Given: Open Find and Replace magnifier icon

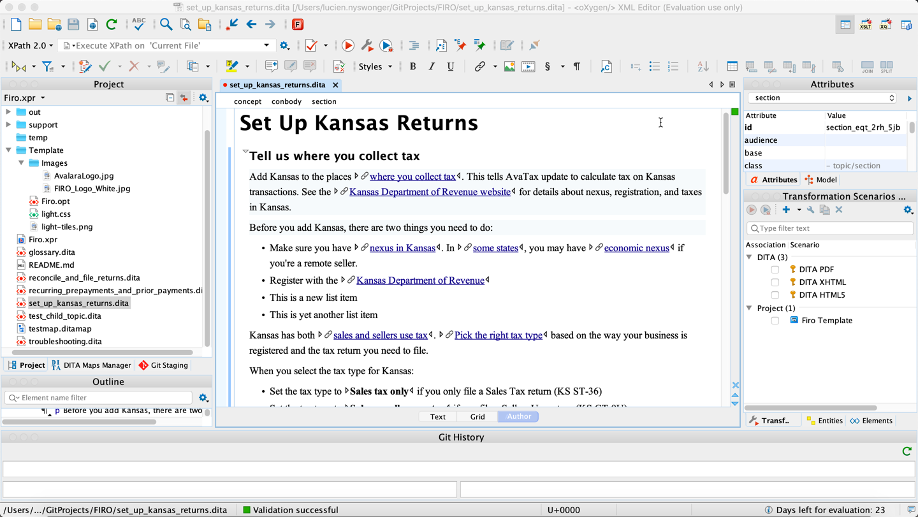Looking at the screenshot, I should pyautogui.click(x=166, y=25).
